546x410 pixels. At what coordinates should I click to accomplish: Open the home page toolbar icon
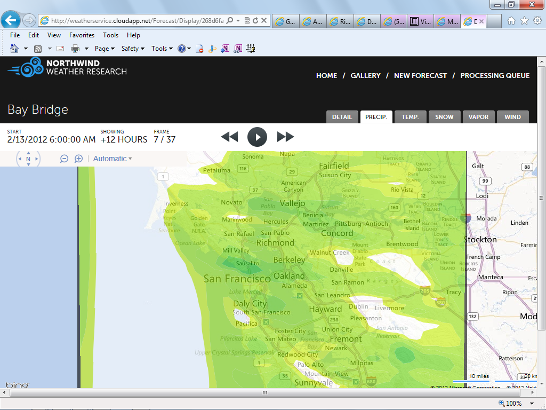(x=14, y=49)
